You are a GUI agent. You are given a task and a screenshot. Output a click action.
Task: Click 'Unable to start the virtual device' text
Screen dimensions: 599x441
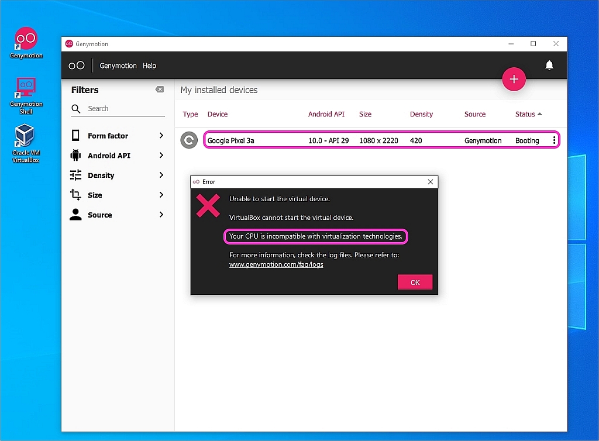[279, 199]
